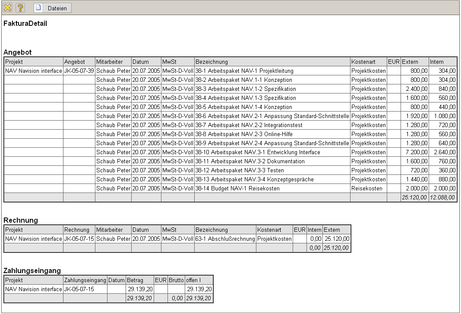Click the Bezeichnung column header in Angebot

(x=212, y=62)
